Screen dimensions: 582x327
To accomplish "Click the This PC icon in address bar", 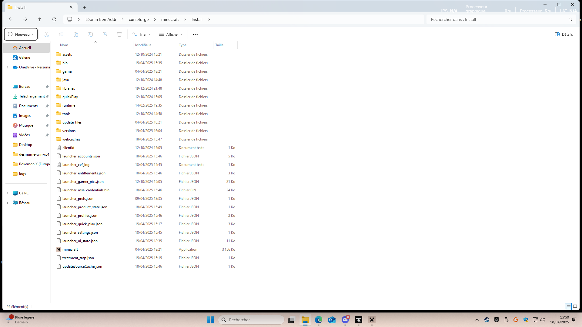I will [70, 19].
